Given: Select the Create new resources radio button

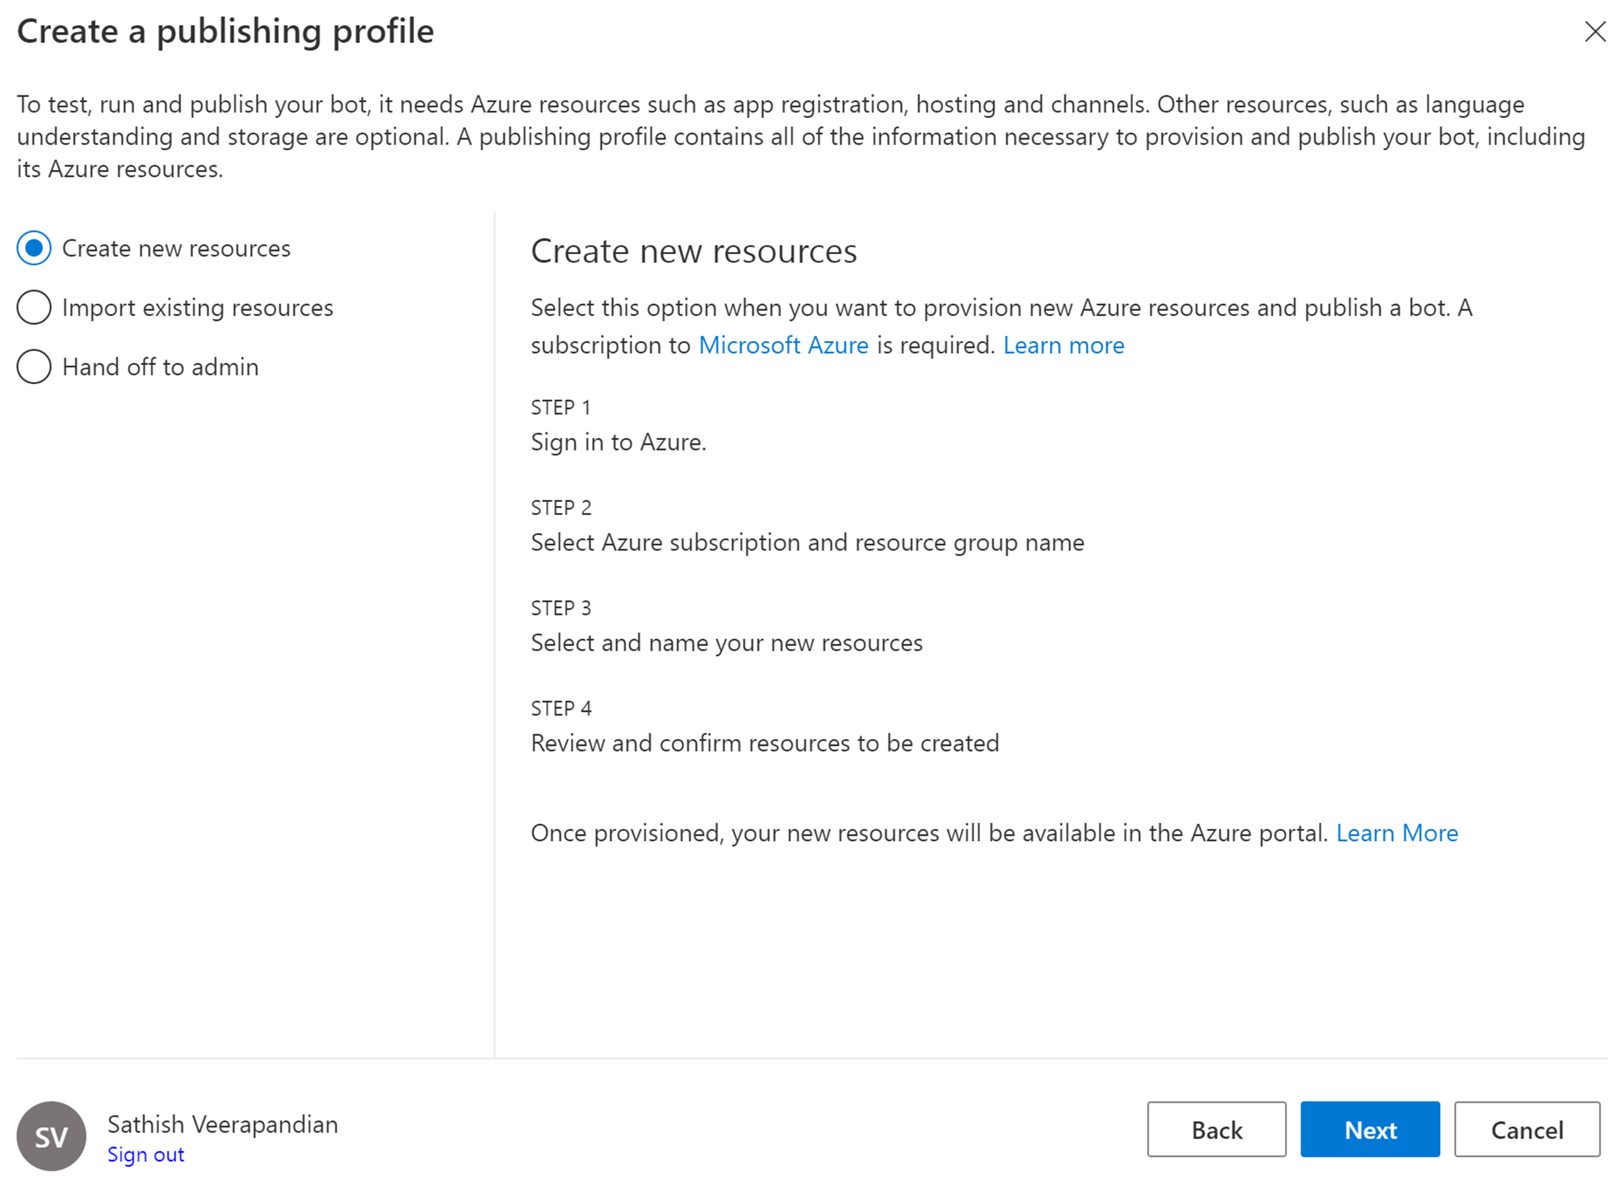Looking at the screenshot, I should pyautogui.click(x=34, y=249).
